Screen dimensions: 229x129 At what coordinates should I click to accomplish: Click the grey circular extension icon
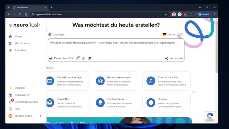pos(180,14)
